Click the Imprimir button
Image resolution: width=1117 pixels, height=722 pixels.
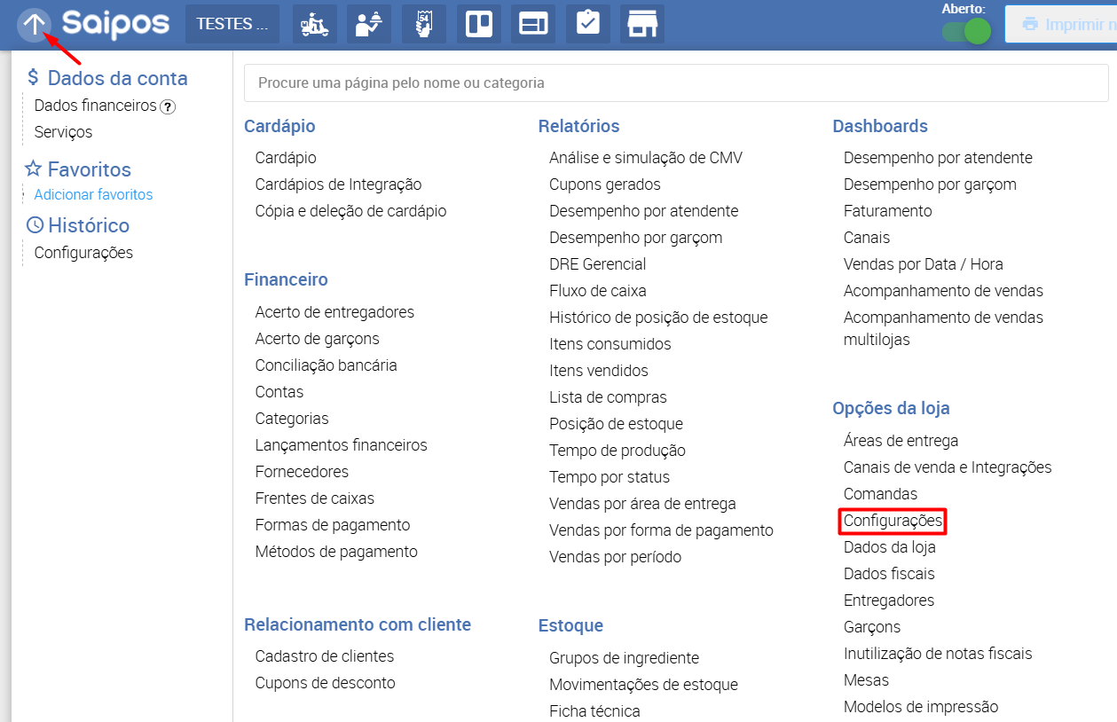click(1060, 24)
